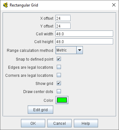The image size is (119, 130).
Task: Close the Rectangular Grid dialog
Action: click(x=114, y=5)
